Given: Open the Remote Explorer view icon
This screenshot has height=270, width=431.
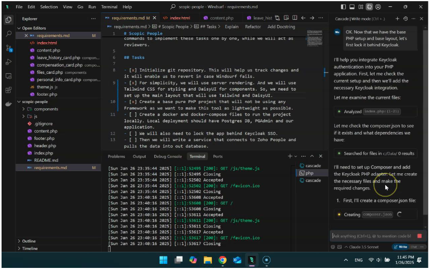Looking at the screenshot, I should (x=8, y=76).
